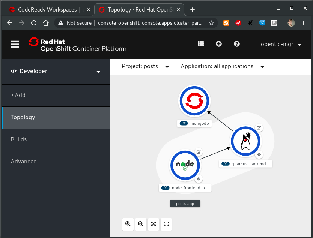
Task: Maximize the browser window
Action: click(292, 8)
